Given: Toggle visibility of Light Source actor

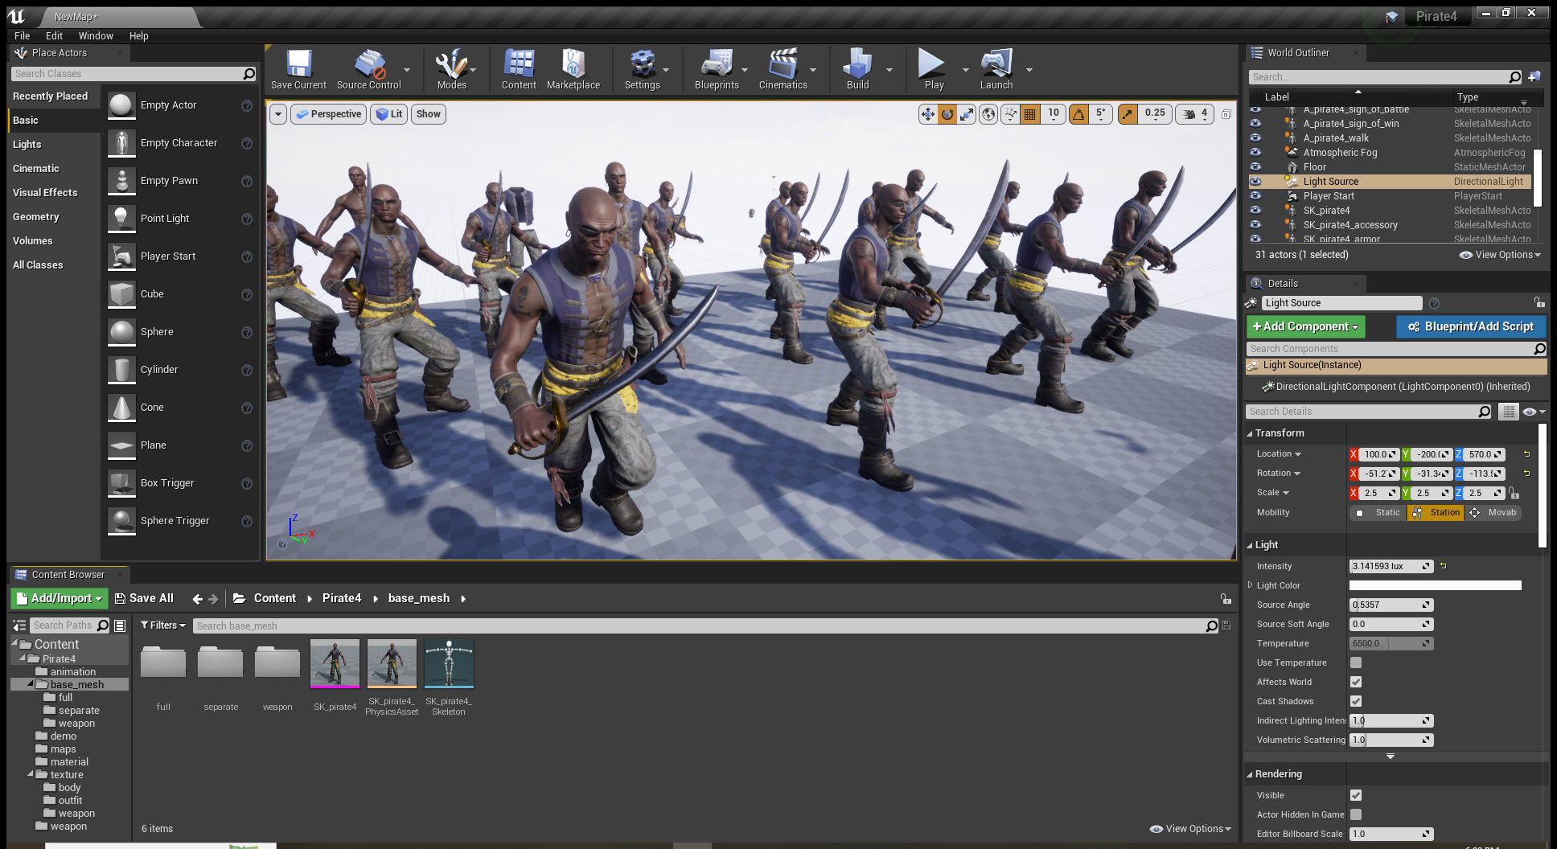Looking at the screenshot, I should [x=1255, y=182].
